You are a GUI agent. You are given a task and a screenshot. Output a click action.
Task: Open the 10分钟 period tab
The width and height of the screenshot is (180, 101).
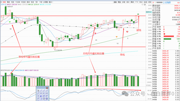pyautogui.click(x=17, y=2)
